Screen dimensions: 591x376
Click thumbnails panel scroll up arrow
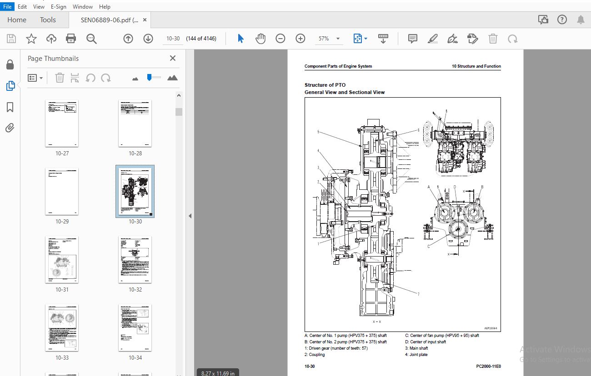tap(179, 96)
